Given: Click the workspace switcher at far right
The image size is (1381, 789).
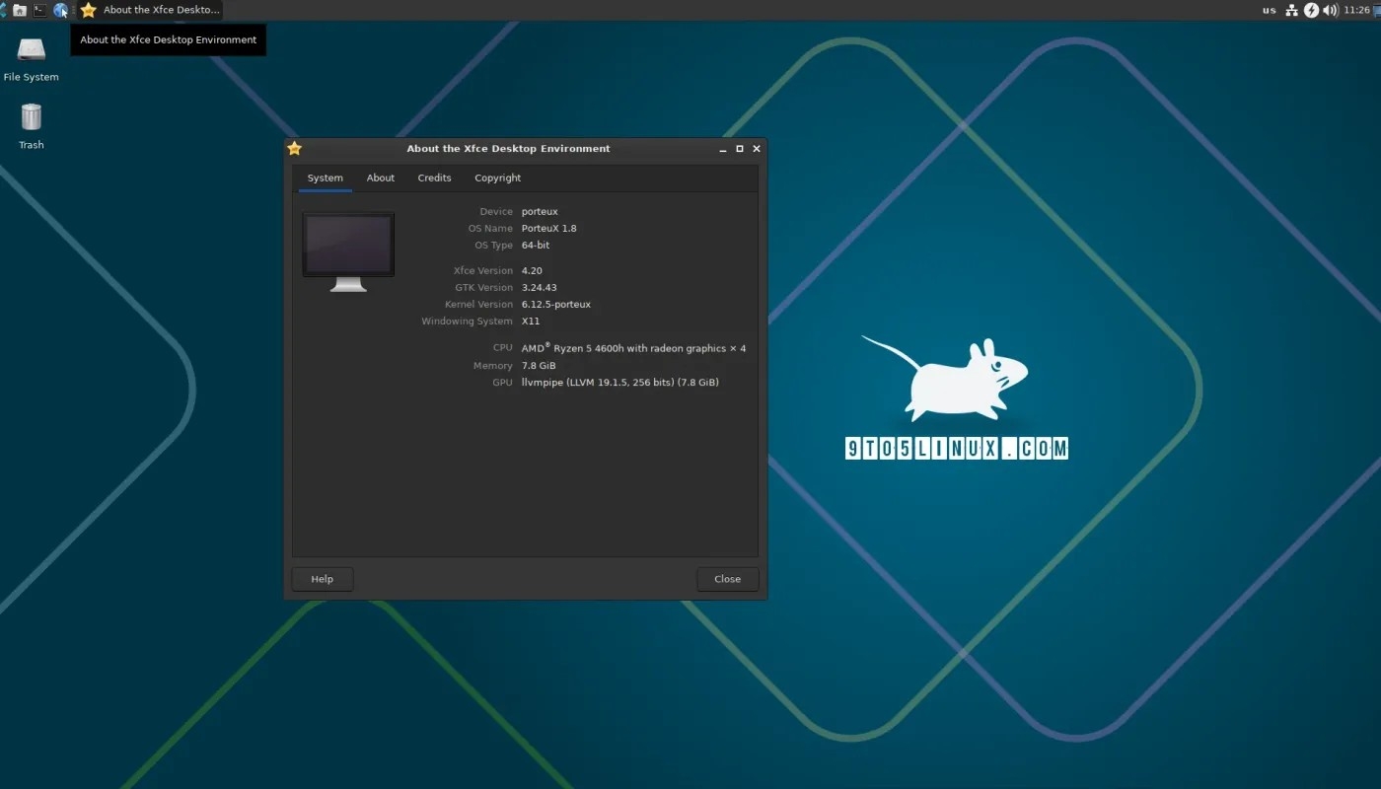Looking at the screenshot, I should (1375, 10).
